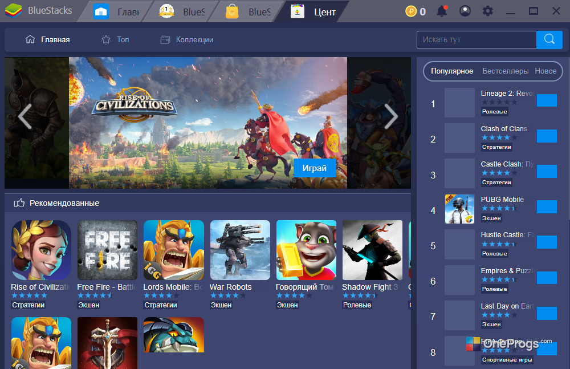Click the magnifier search button
Viewport: 570px width, 369px height.
[549, 40]
